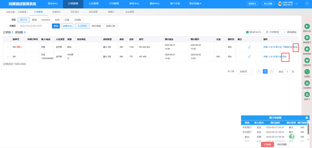Switch to the 团队预订 sub-tab
The image size is (312, 148).
pos(75,12)
